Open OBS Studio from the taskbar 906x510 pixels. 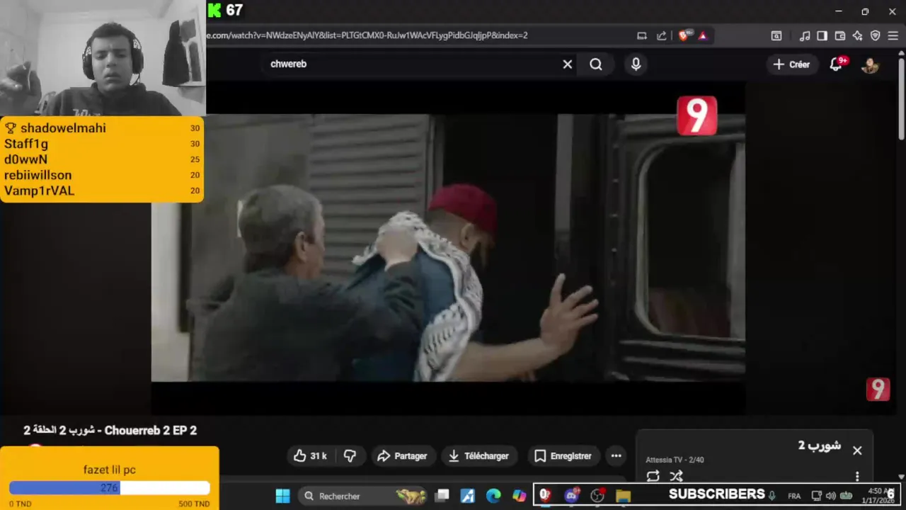pos(597,496)
